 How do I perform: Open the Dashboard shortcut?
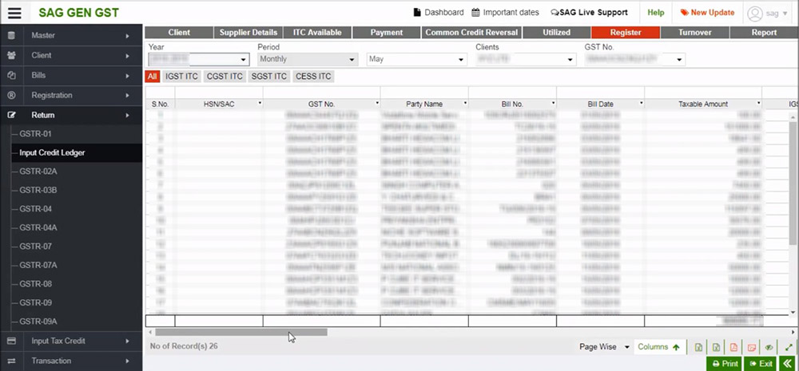pos(438,13)
